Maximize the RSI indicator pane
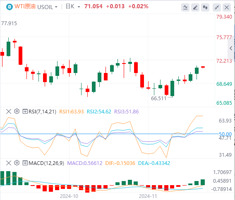This screenshot has width=235, height=200. (25, 111)
